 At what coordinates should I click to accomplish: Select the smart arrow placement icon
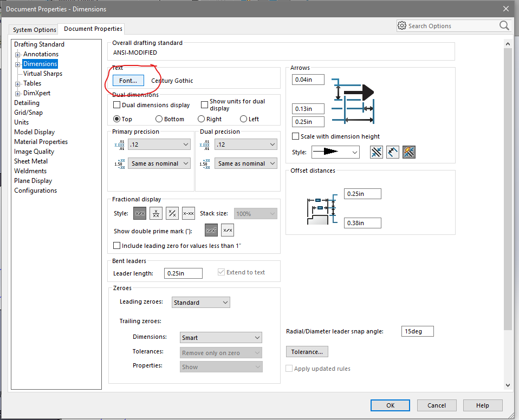pos(409,152)
